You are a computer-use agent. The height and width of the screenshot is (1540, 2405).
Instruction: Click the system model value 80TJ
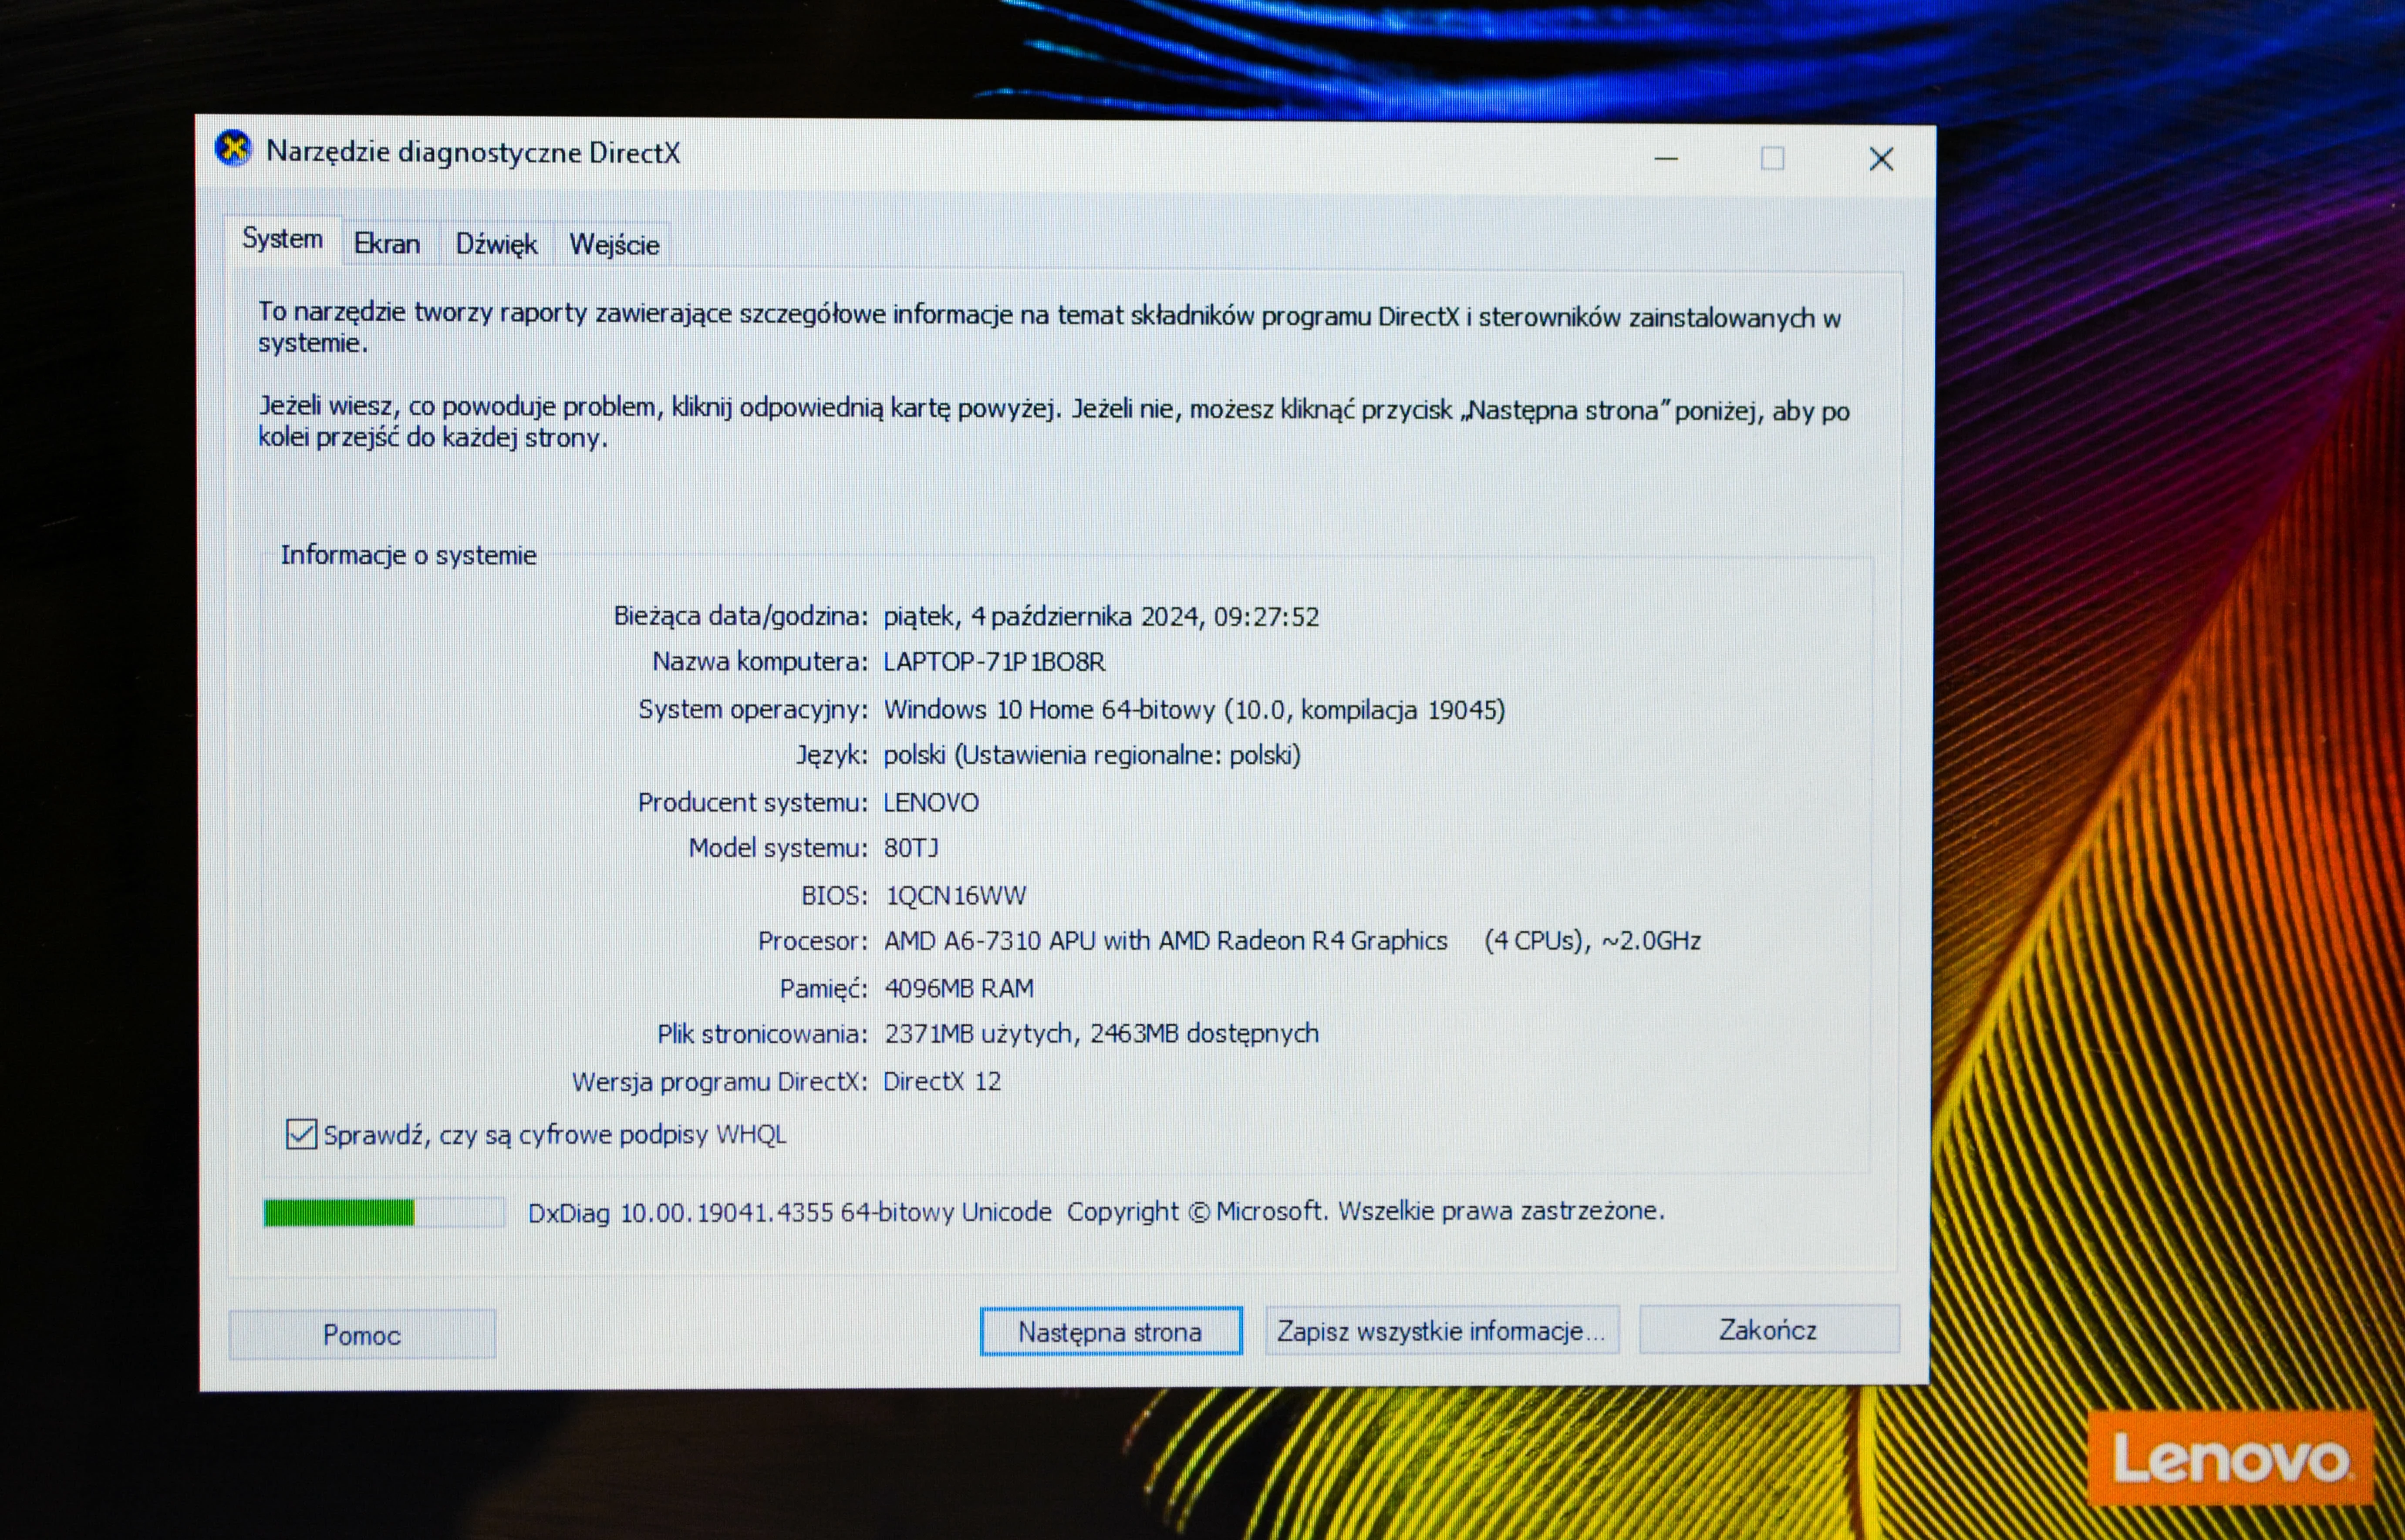[911, 848]
